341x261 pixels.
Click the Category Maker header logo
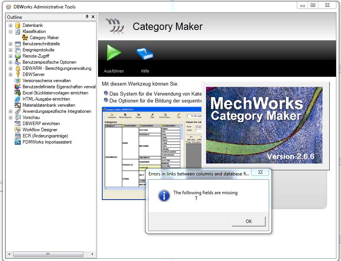115,26
